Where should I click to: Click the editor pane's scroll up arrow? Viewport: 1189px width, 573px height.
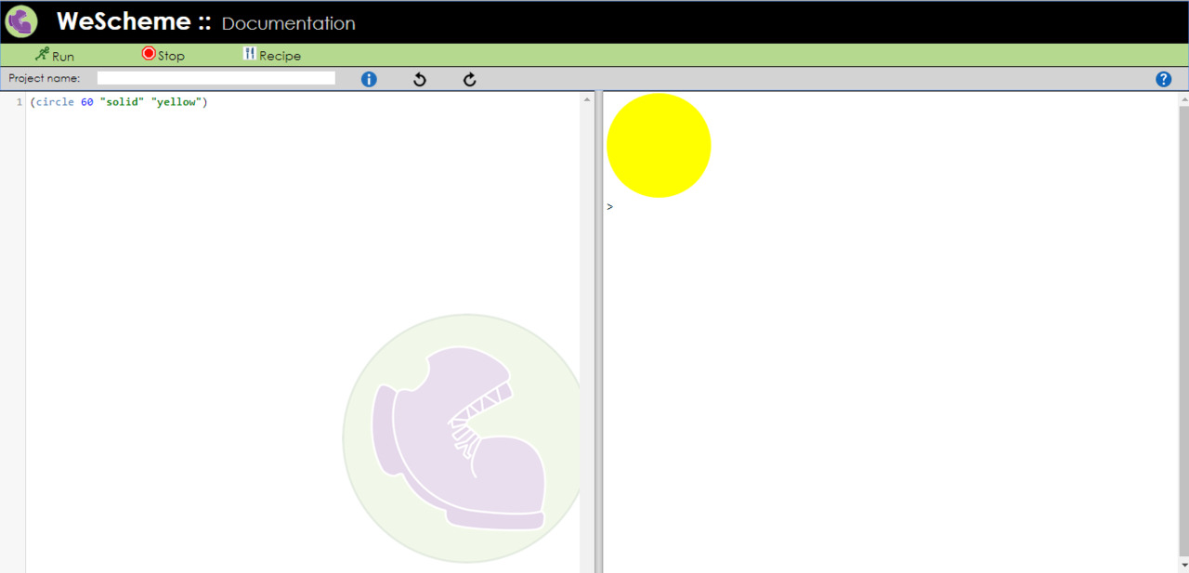(x=587, y=98)
